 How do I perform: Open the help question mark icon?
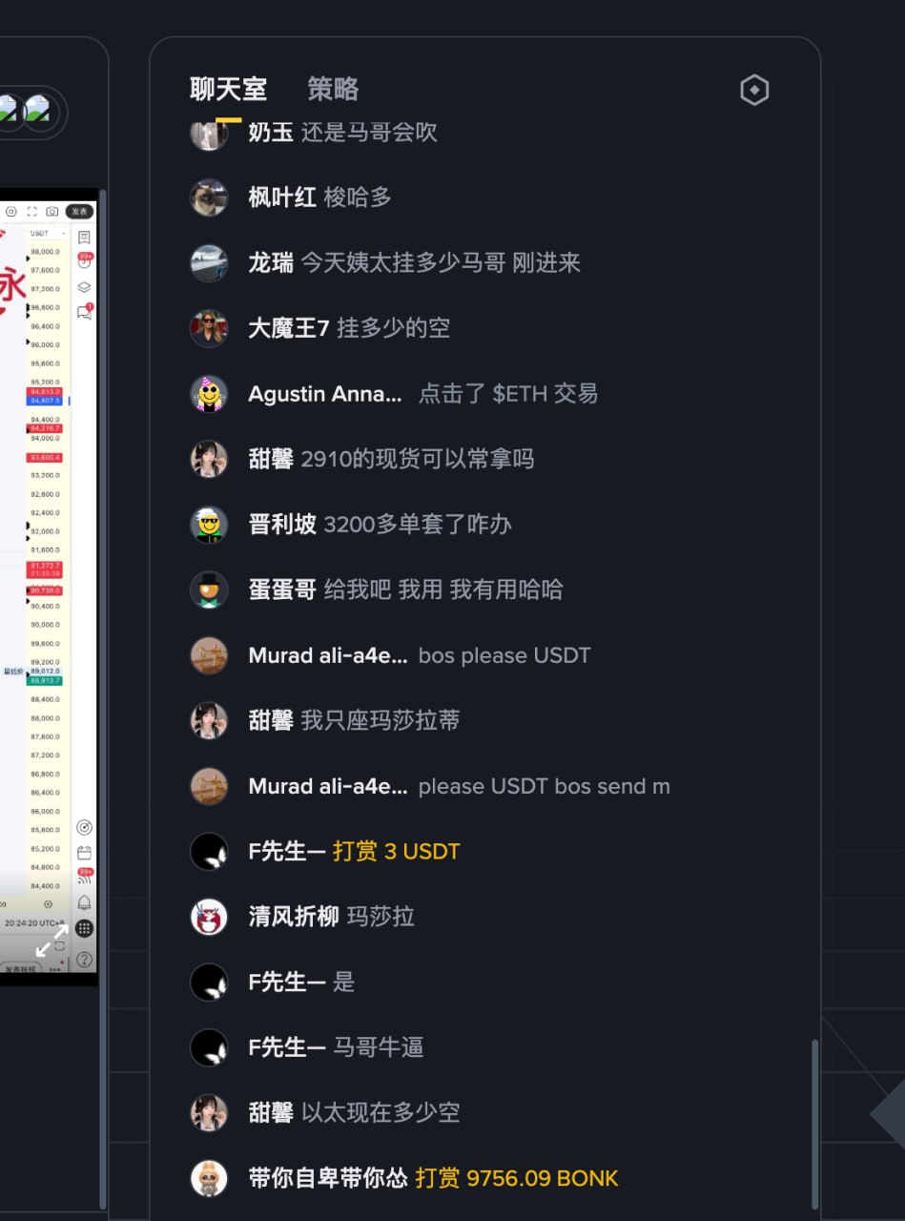point(84,959)
